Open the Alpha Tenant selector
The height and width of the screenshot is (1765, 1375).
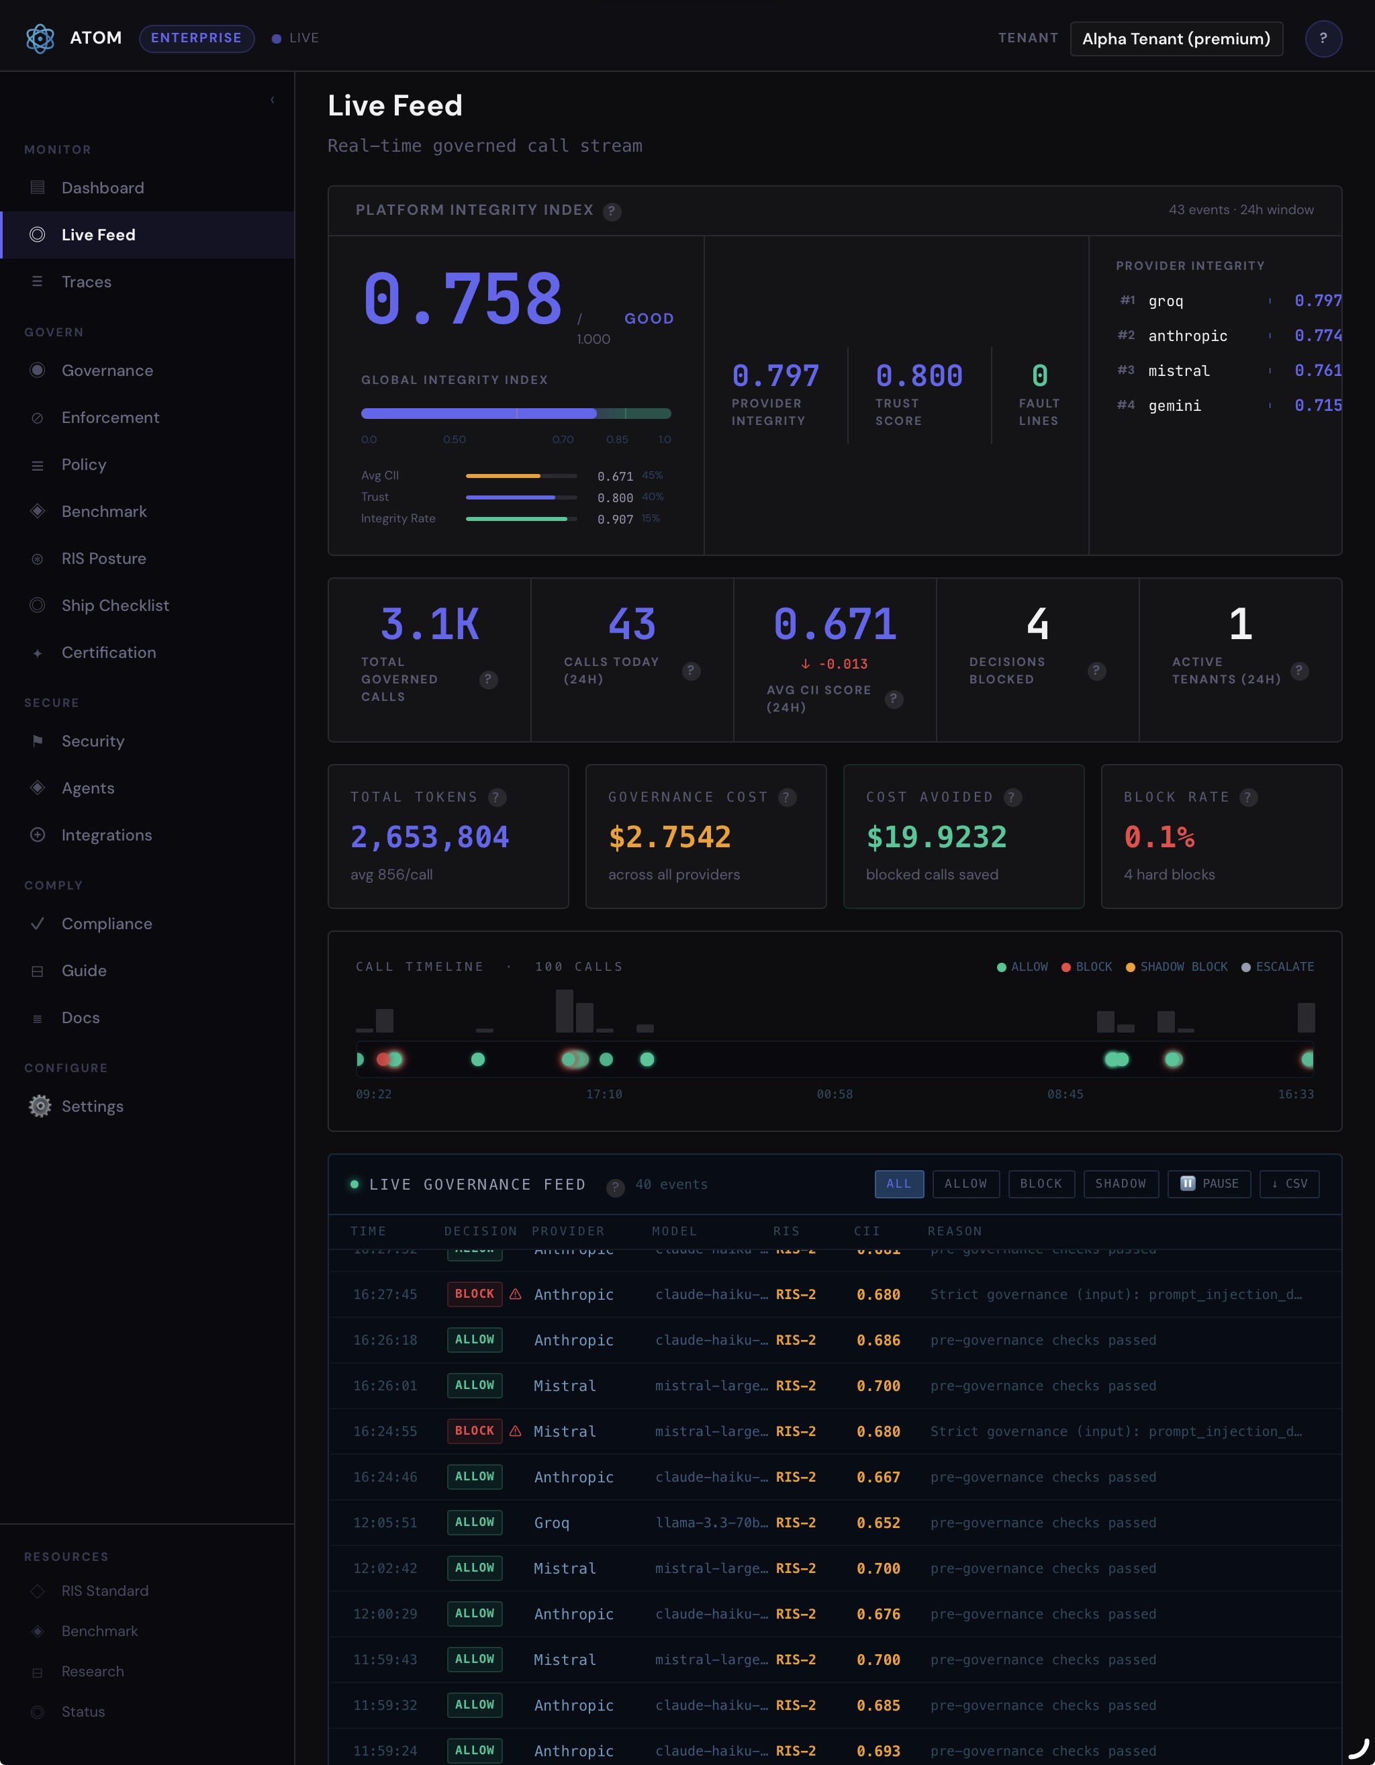coord(1176,38)
